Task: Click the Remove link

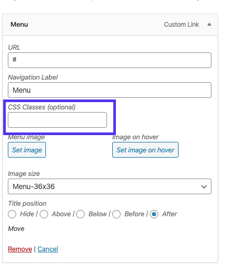Action: click(x=20, y=249)
